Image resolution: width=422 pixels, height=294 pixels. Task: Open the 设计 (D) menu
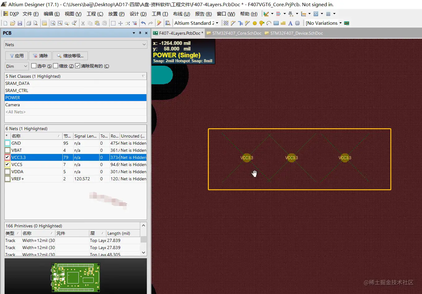pyautogui.click(x=138, y=14)
